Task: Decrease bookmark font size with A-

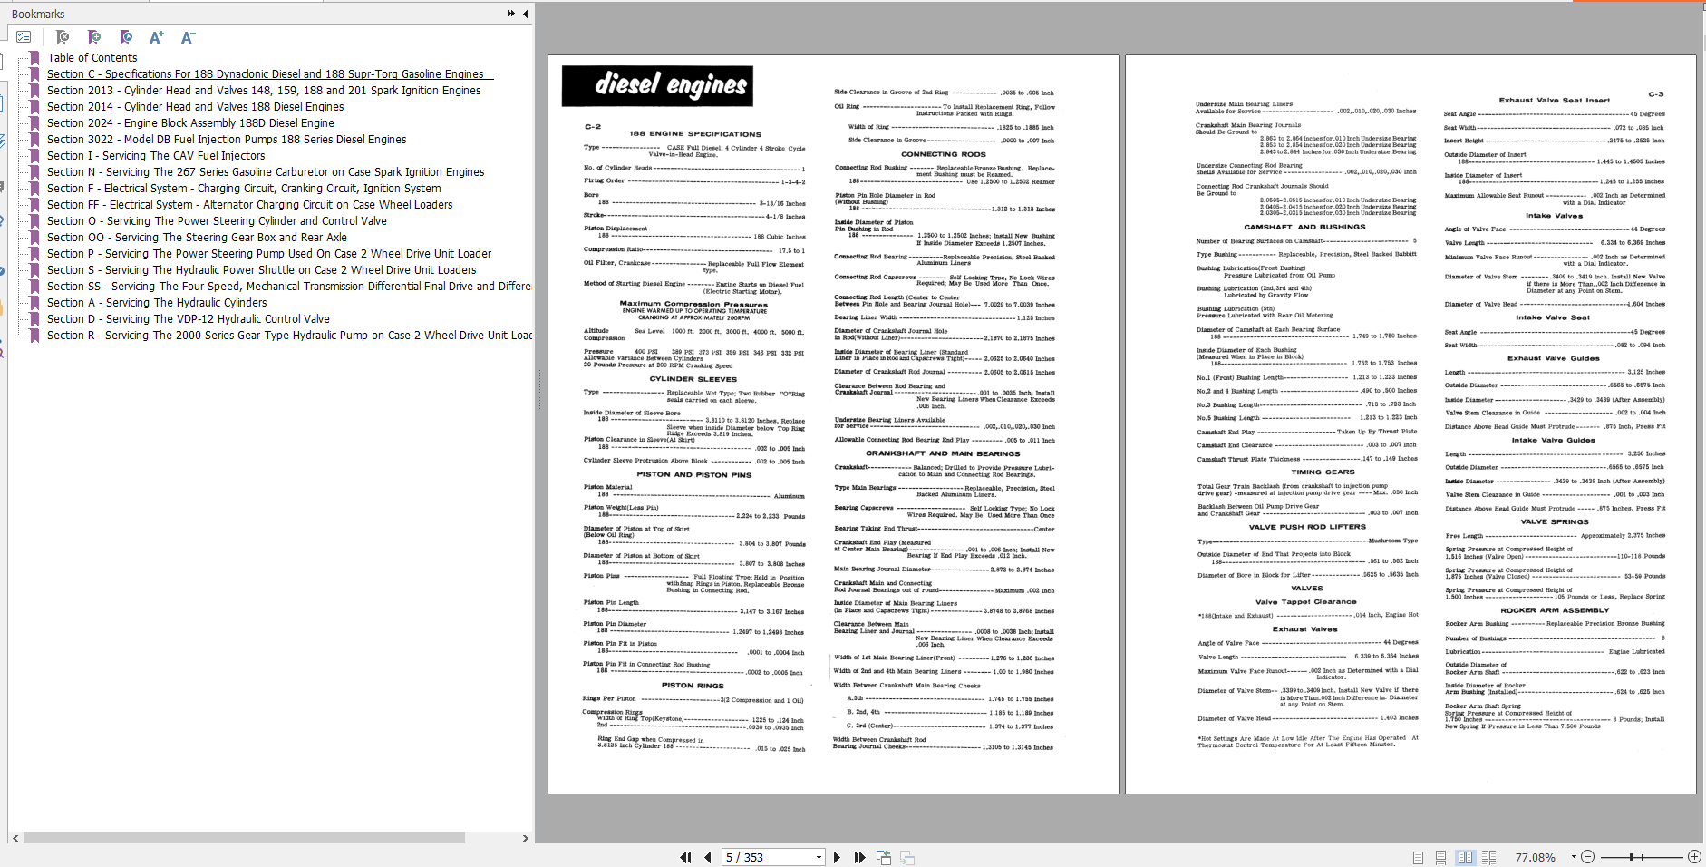Action: (x=188, y=37)
